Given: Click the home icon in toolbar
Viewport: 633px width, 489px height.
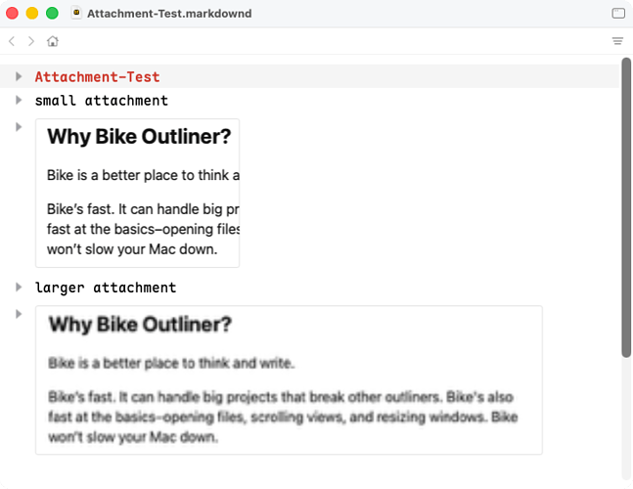Looking at the screenshot, I should click(53, 41).
